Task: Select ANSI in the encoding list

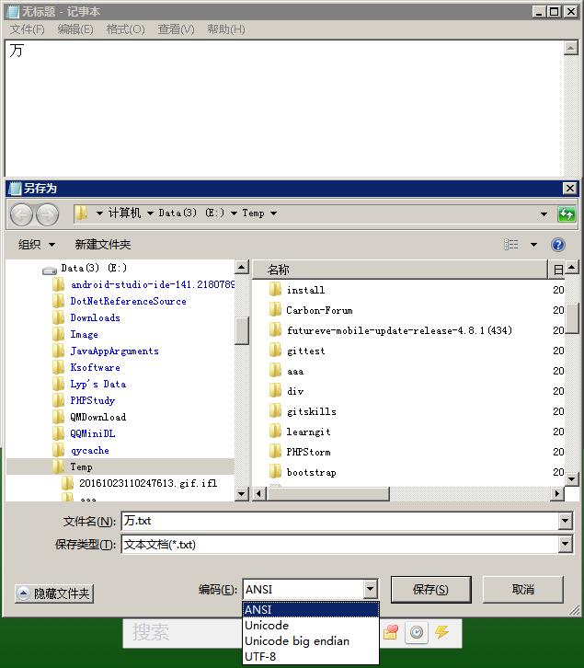Action: 311,610
